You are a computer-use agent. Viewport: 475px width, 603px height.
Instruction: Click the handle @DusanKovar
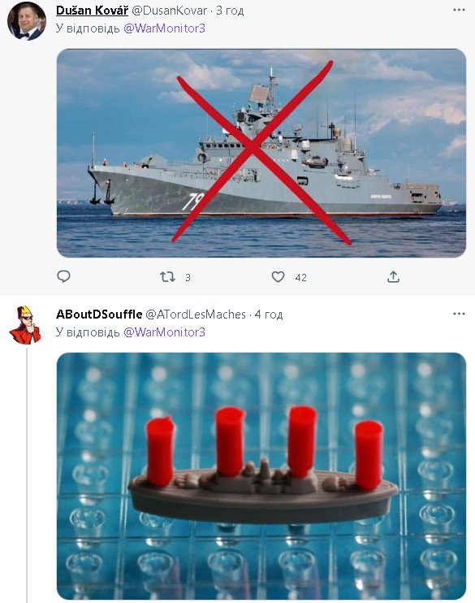(169, 11)
